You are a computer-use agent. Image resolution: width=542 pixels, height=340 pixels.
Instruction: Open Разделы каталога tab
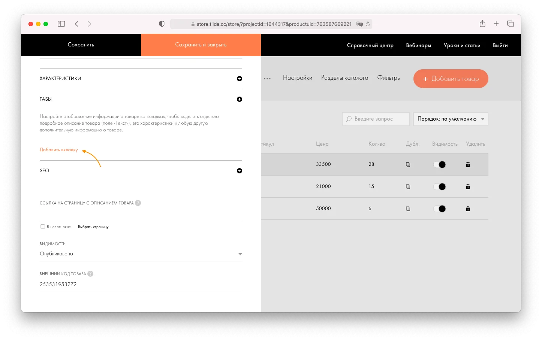(x=344, y=78)
